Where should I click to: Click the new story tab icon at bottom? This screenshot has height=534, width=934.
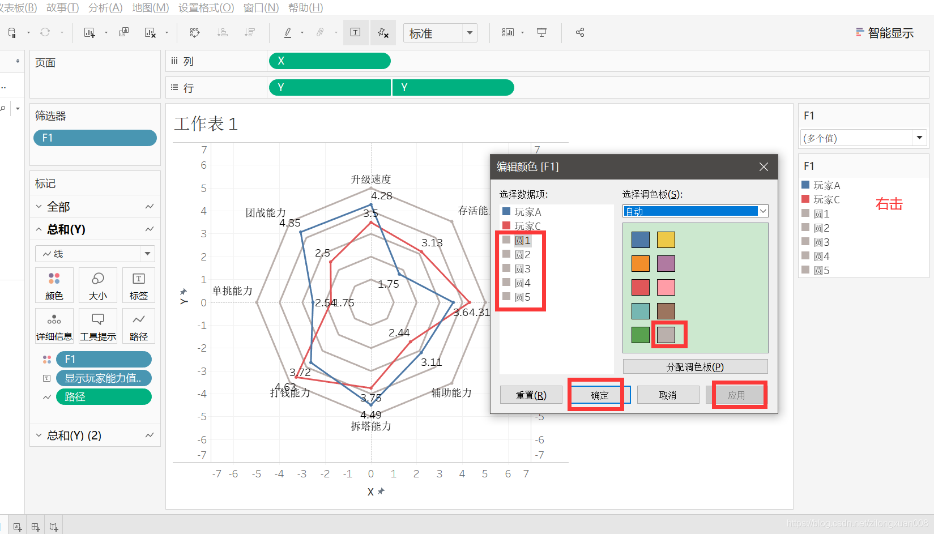click(54, 527)
